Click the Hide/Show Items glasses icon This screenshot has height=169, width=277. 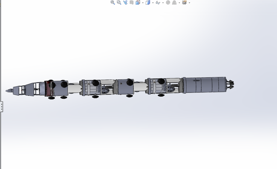[158, 3]
